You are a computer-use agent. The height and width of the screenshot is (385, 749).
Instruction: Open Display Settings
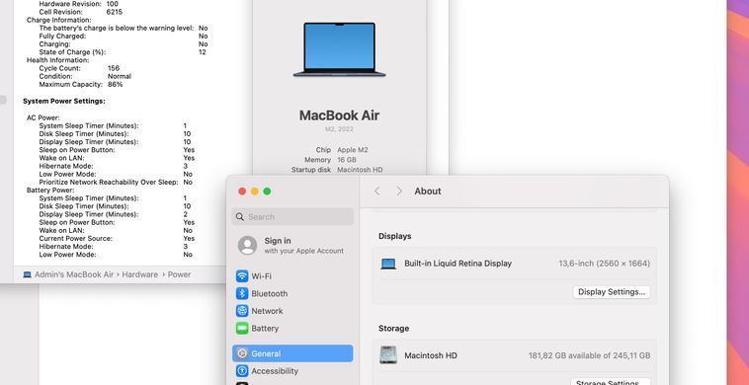[612, 292]
